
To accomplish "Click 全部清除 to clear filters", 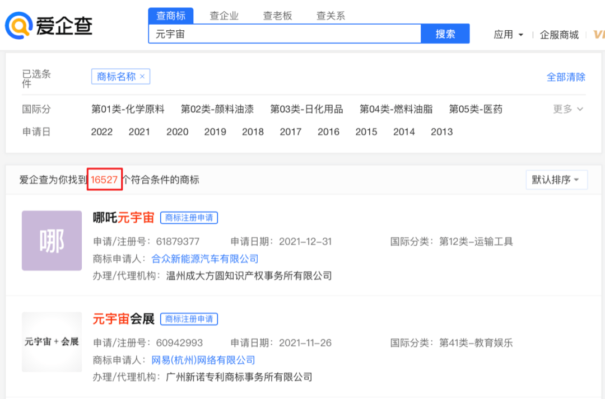I will click(x=566, y=77).
